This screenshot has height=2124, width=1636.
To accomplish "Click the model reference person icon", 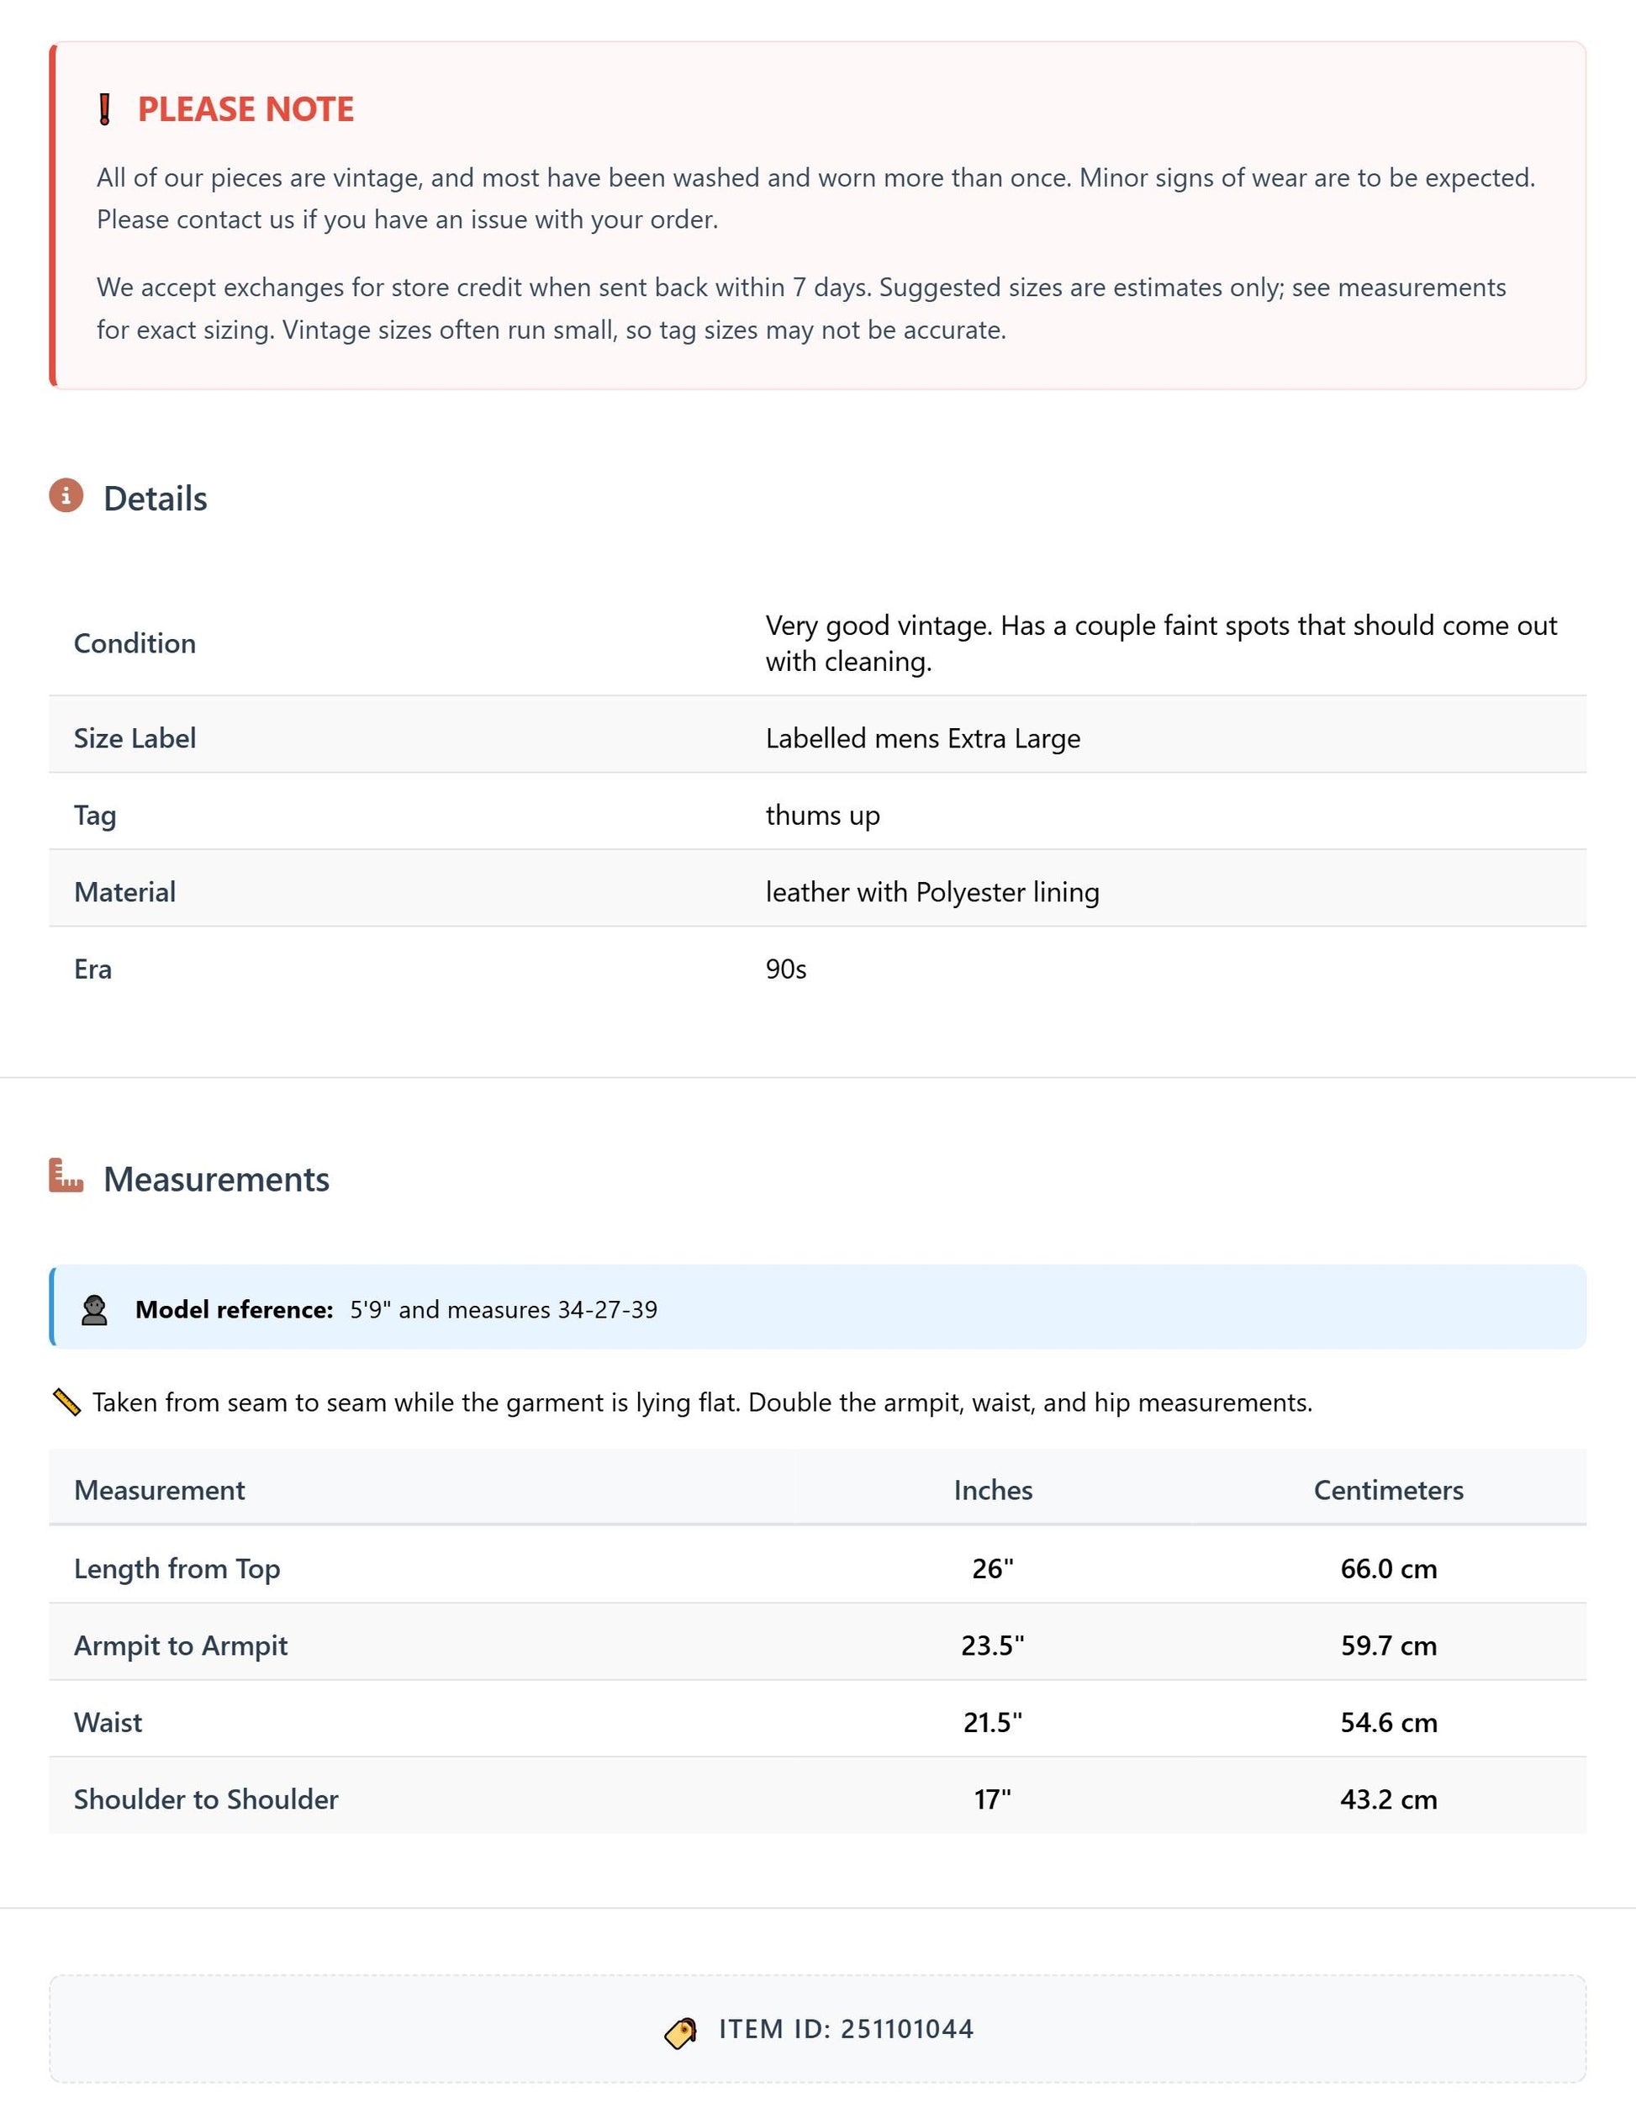I will (x=94, y=1310).
